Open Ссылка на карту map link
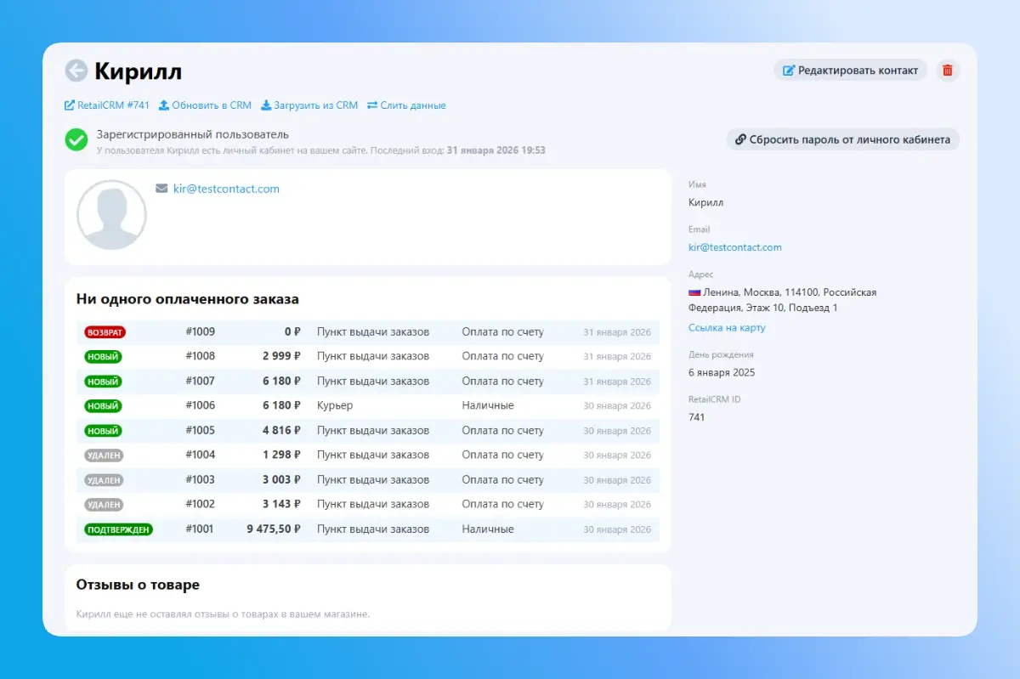The height and width of the screenshot is (679, 1020). point(727,328)
